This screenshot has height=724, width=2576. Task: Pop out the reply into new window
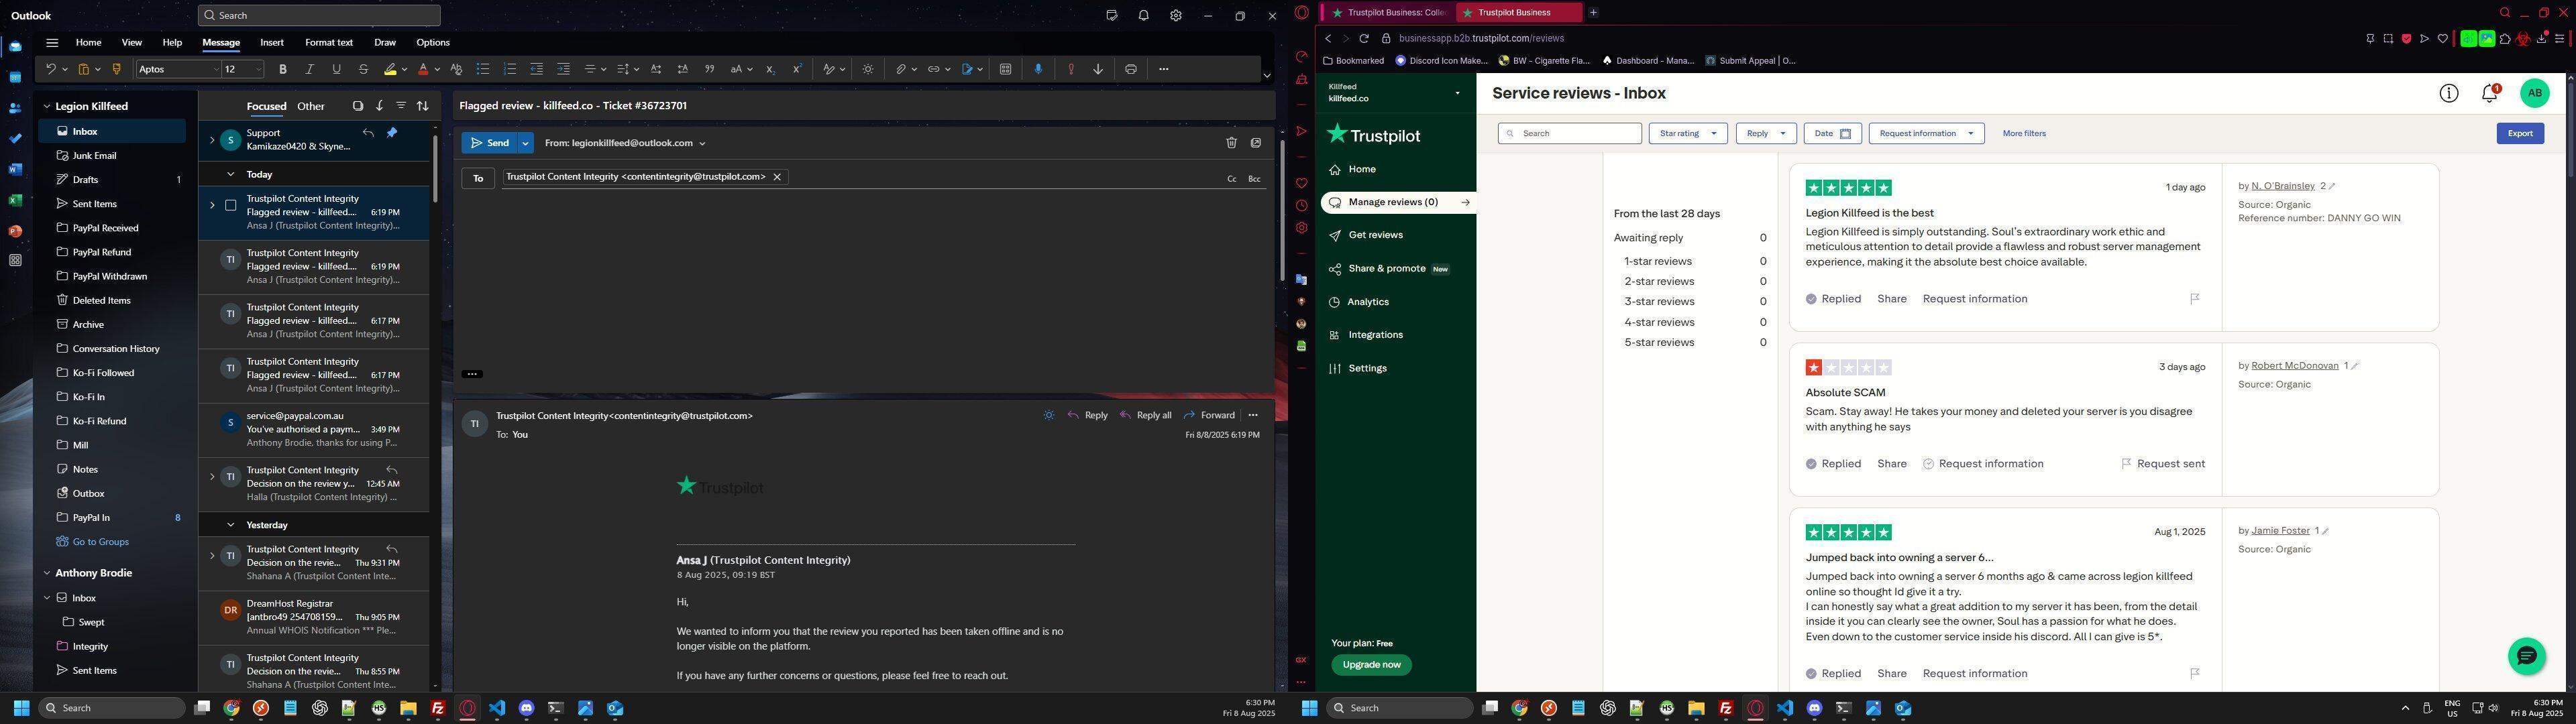(1256, 143)
